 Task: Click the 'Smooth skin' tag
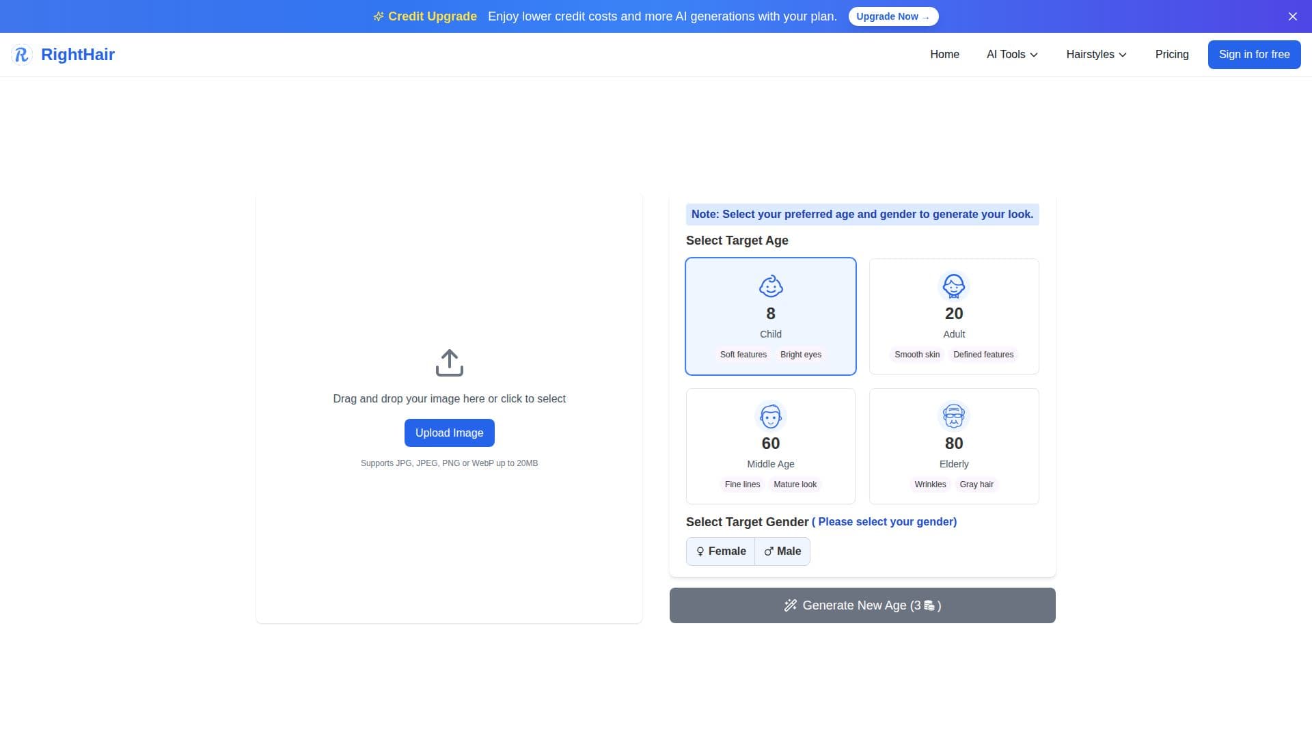917,355
